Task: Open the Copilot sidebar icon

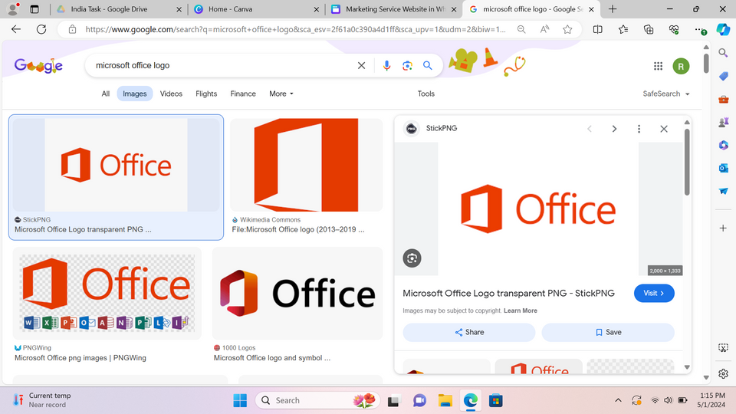Action: click(x=723, y=30)
